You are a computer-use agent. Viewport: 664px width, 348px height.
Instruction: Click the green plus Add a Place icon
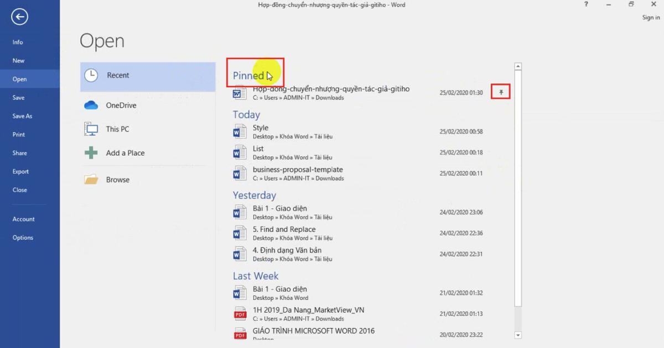[x=91, y=153]
